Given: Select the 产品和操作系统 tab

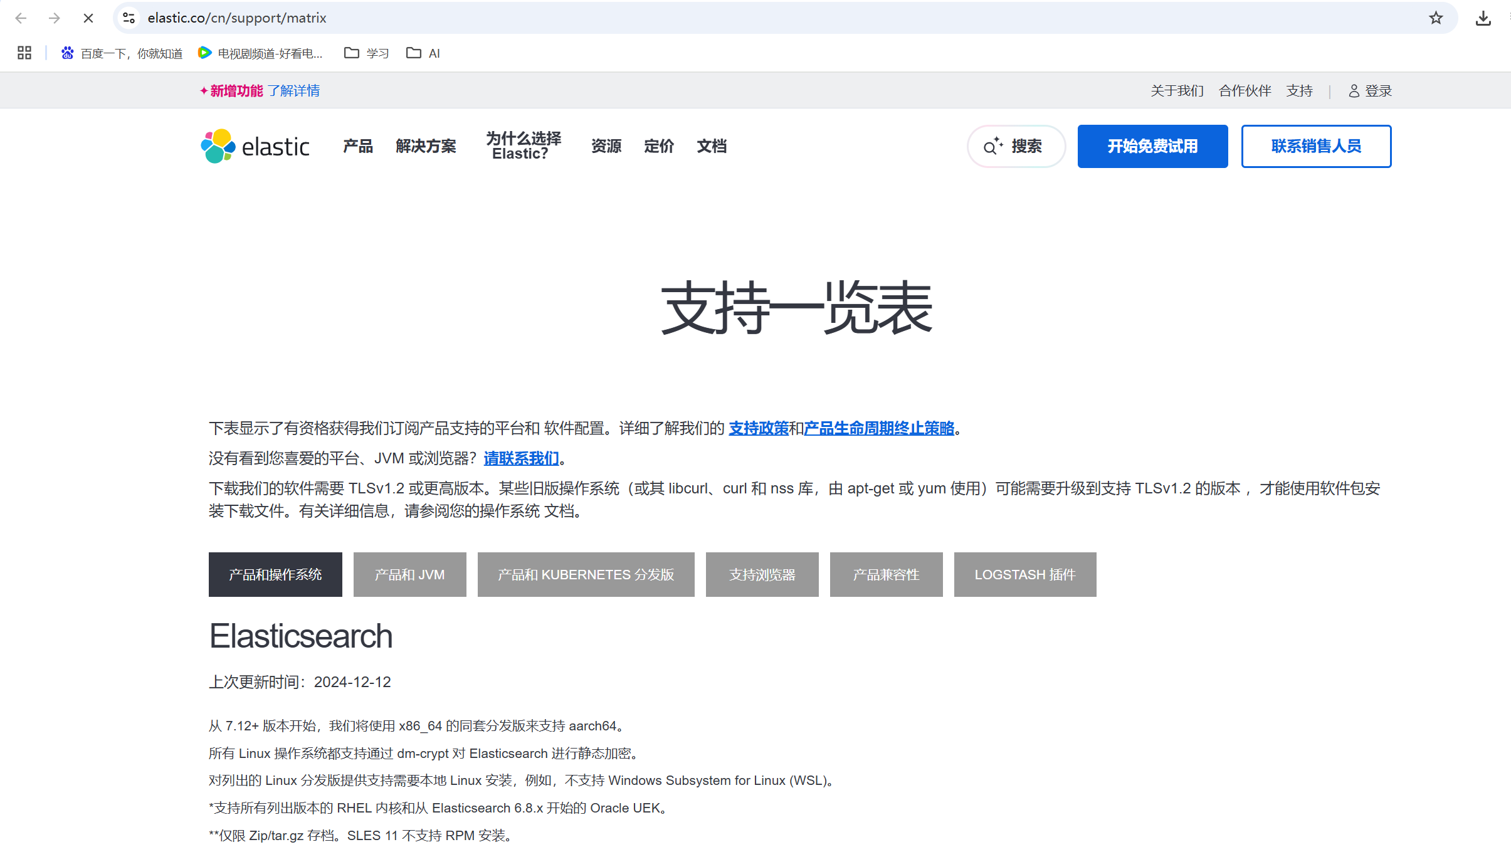Looking at the screenshot, I should [x=275, y=574].
